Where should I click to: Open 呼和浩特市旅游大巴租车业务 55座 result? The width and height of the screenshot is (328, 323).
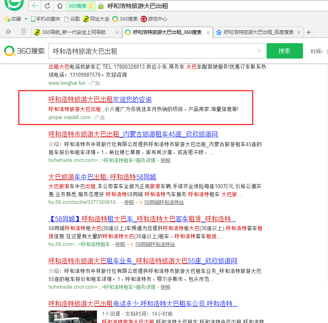click(x=143, y=261)
